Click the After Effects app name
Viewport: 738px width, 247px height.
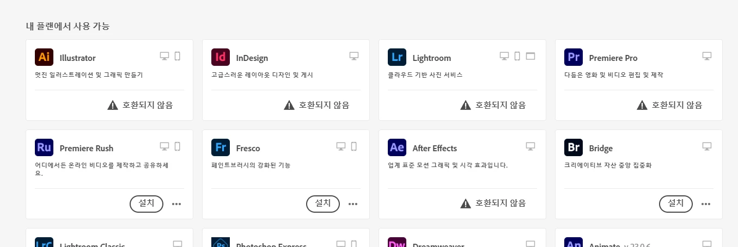435,149
